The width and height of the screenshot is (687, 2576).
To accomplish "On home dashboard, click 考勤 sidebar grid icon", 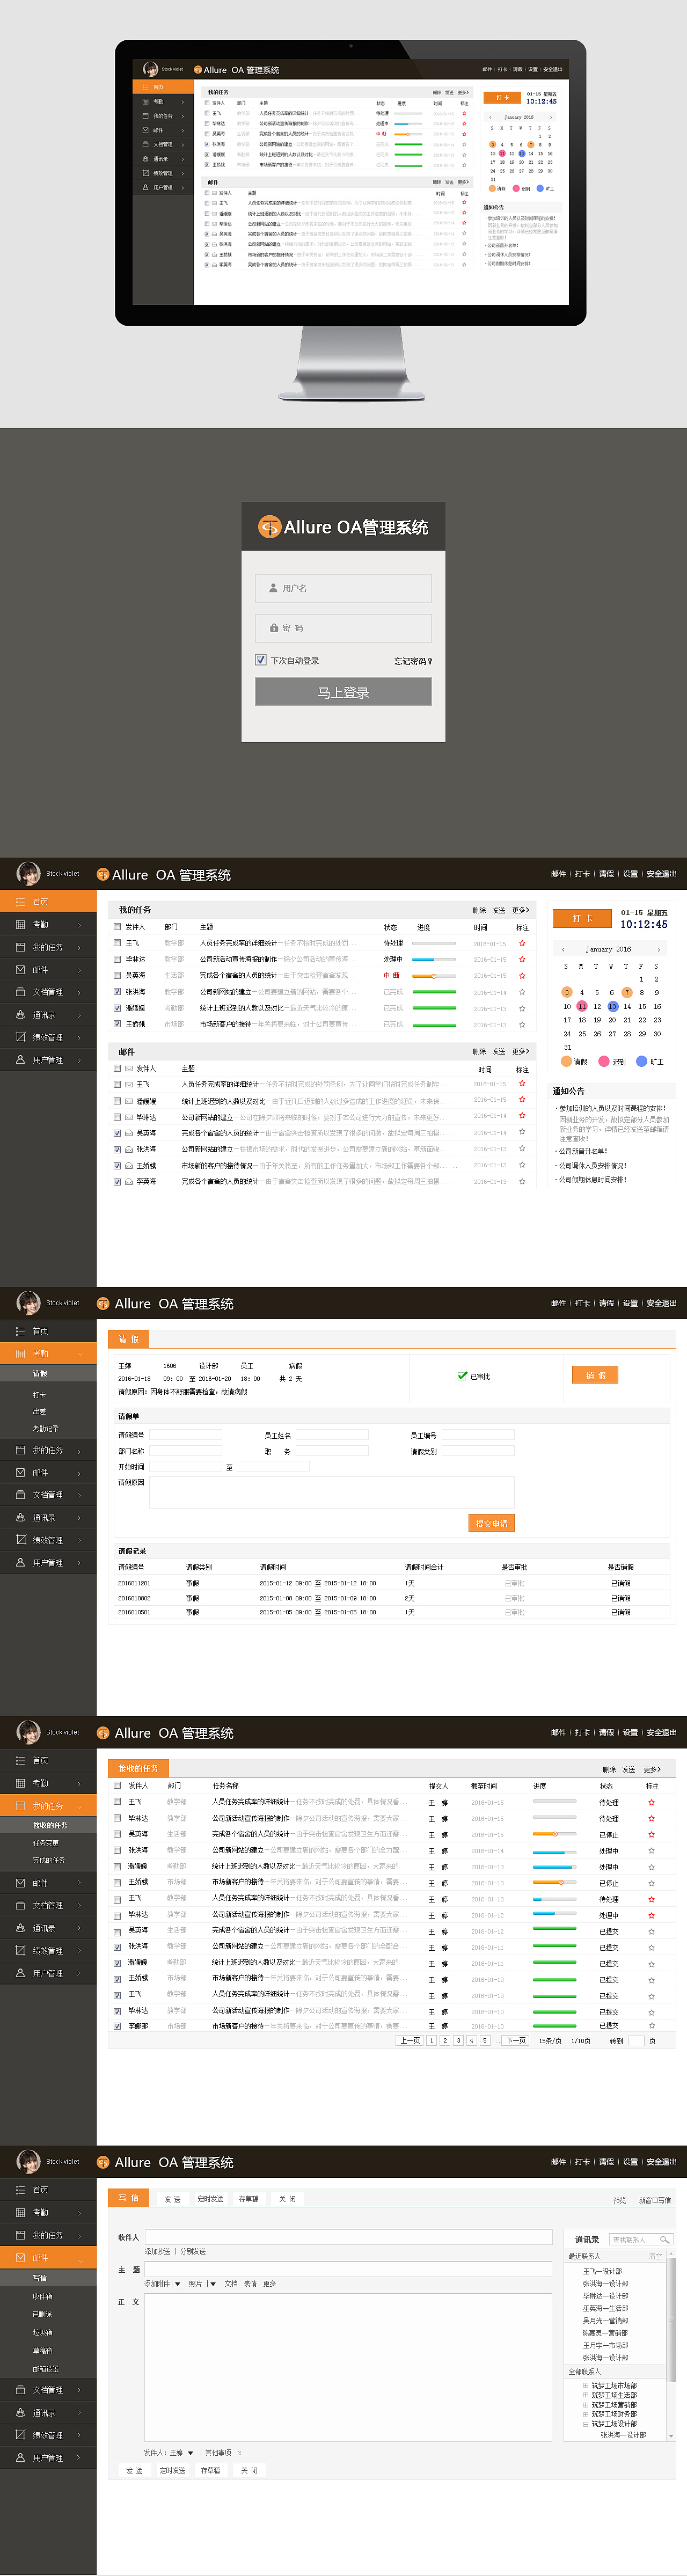I will [x=20, y=925].
